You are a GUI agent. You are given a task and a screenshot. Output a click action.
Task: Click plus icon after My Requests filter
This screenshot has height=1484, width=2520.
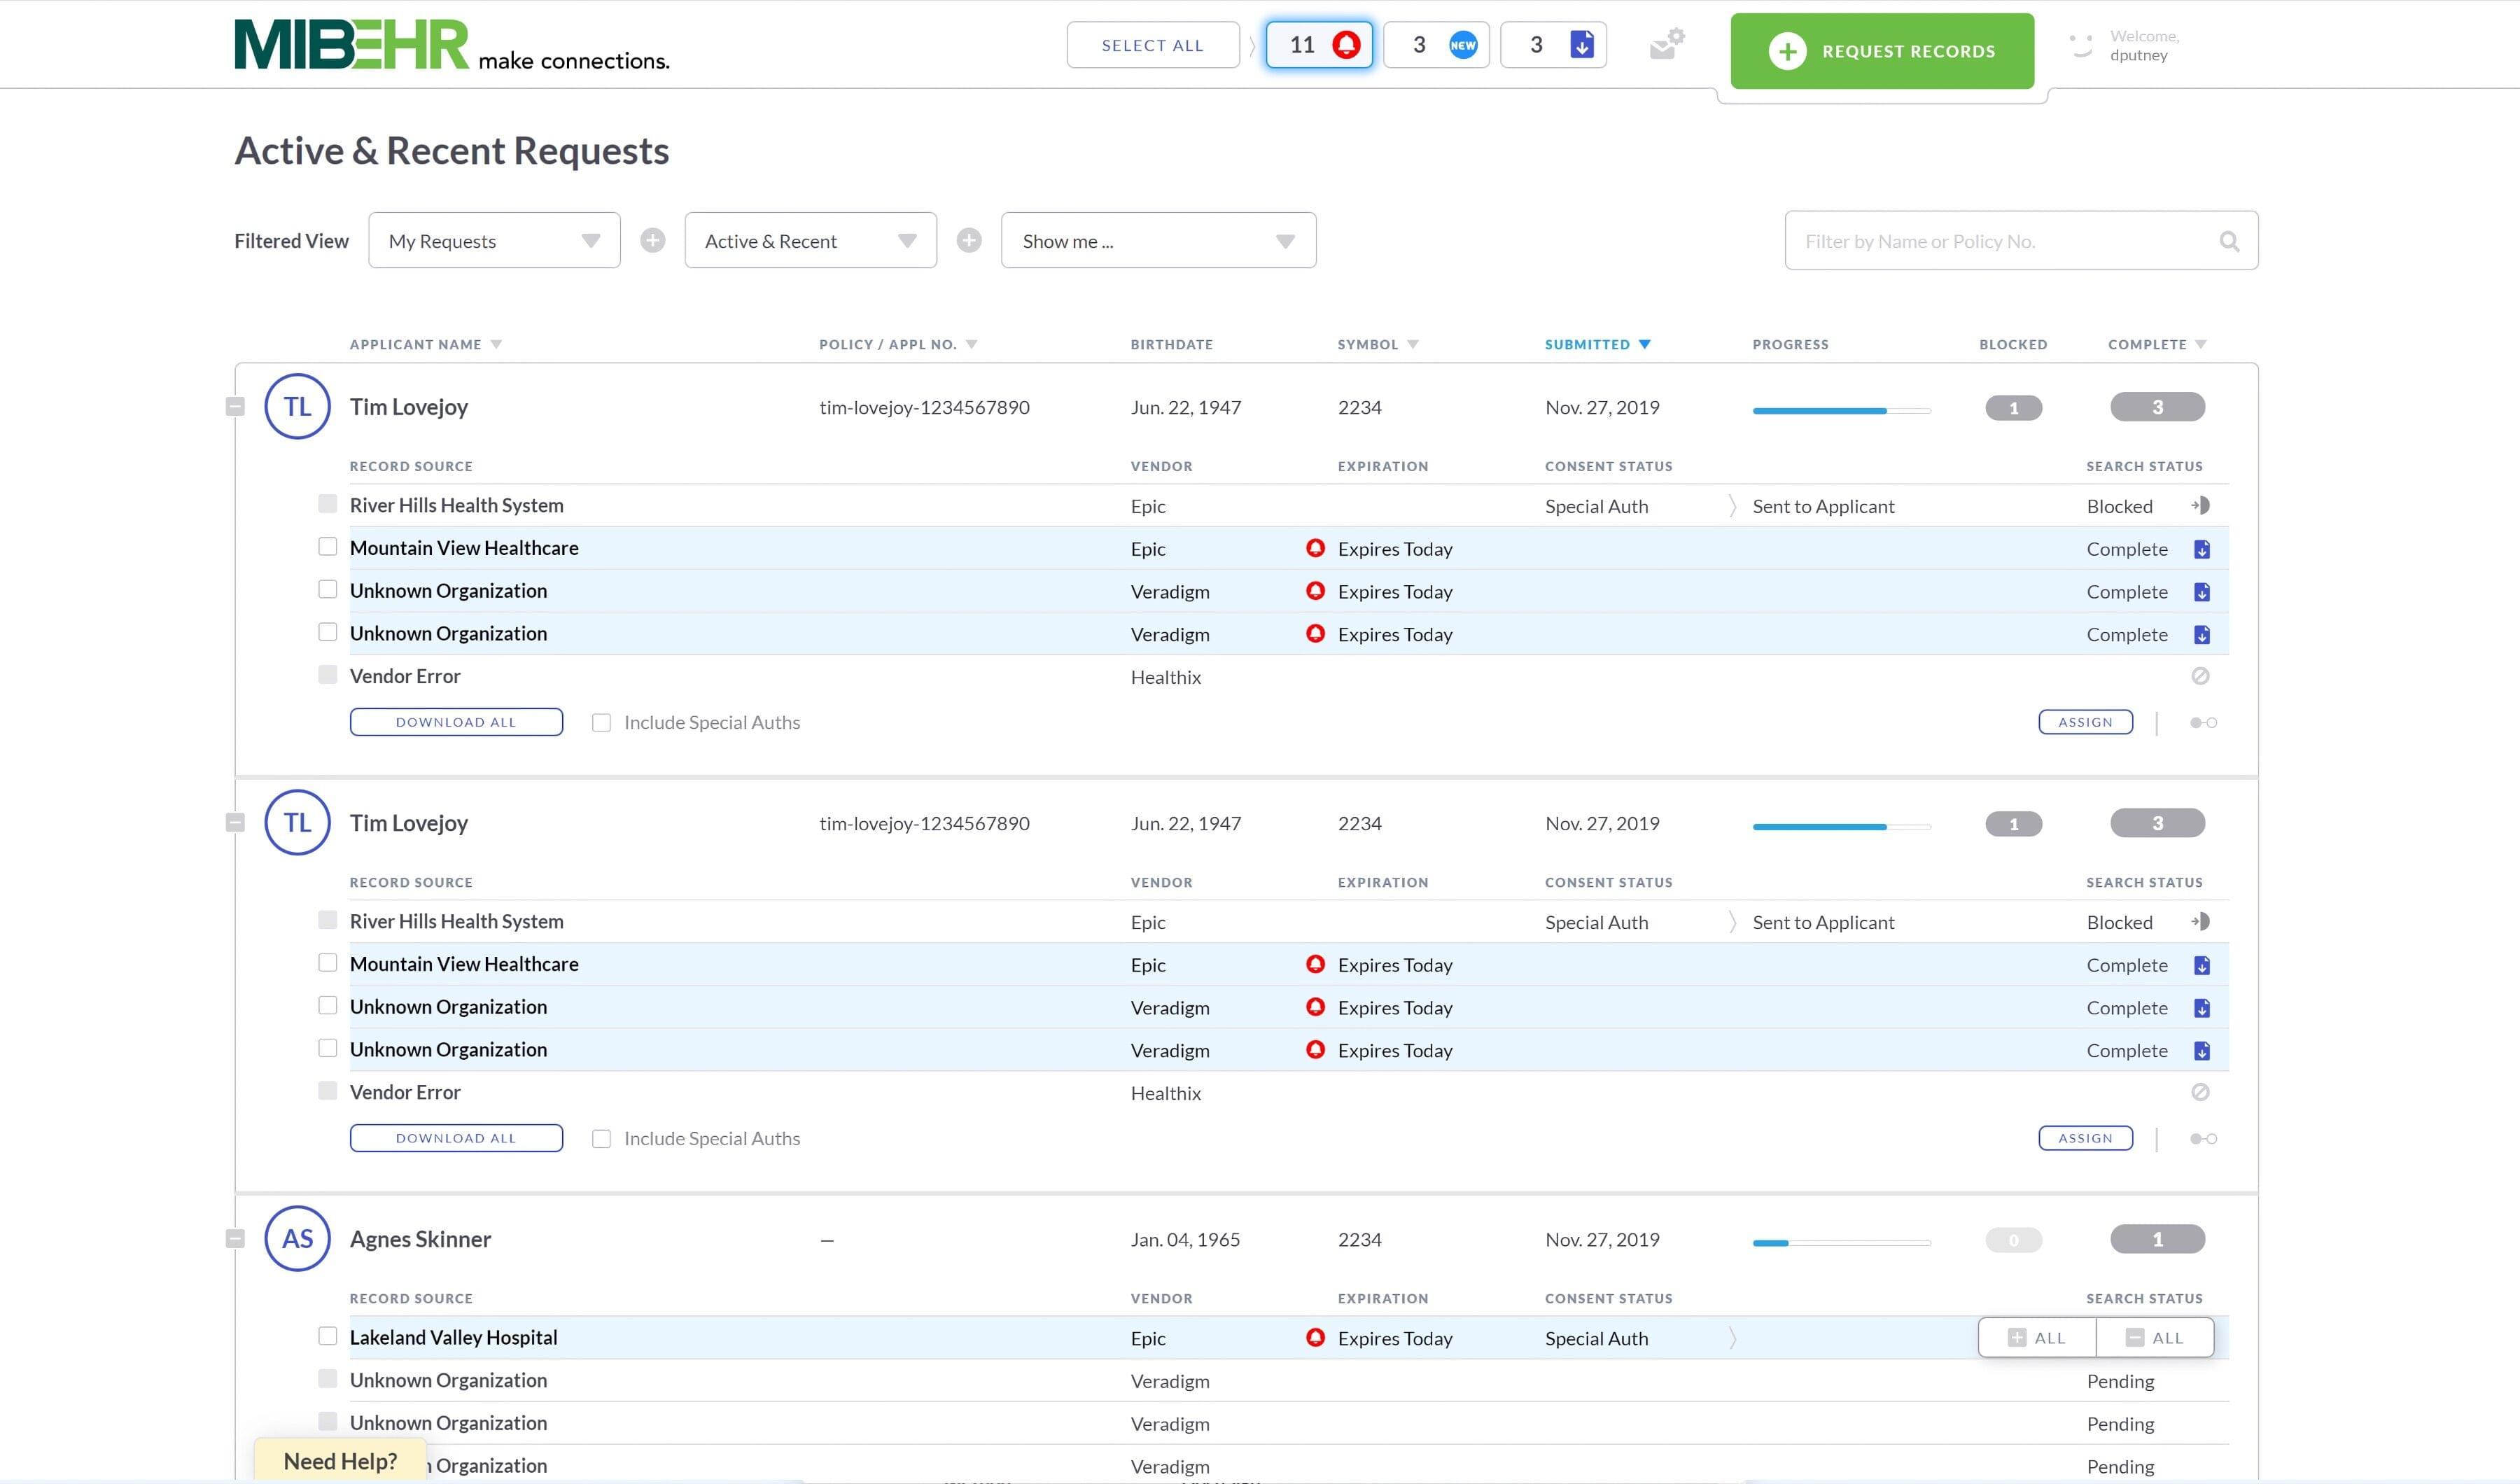tap(653, 241)
